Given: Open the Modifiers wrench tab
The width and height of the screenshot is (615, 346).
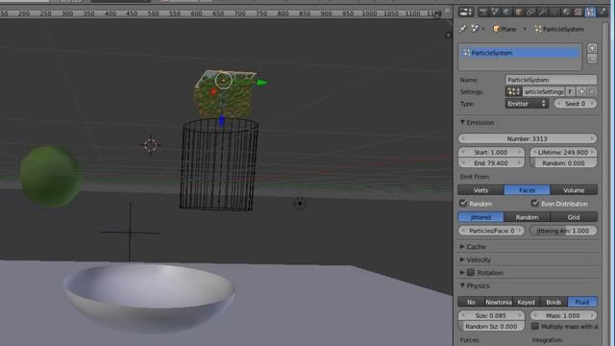Looking at the screenshot, I should 542,12.
